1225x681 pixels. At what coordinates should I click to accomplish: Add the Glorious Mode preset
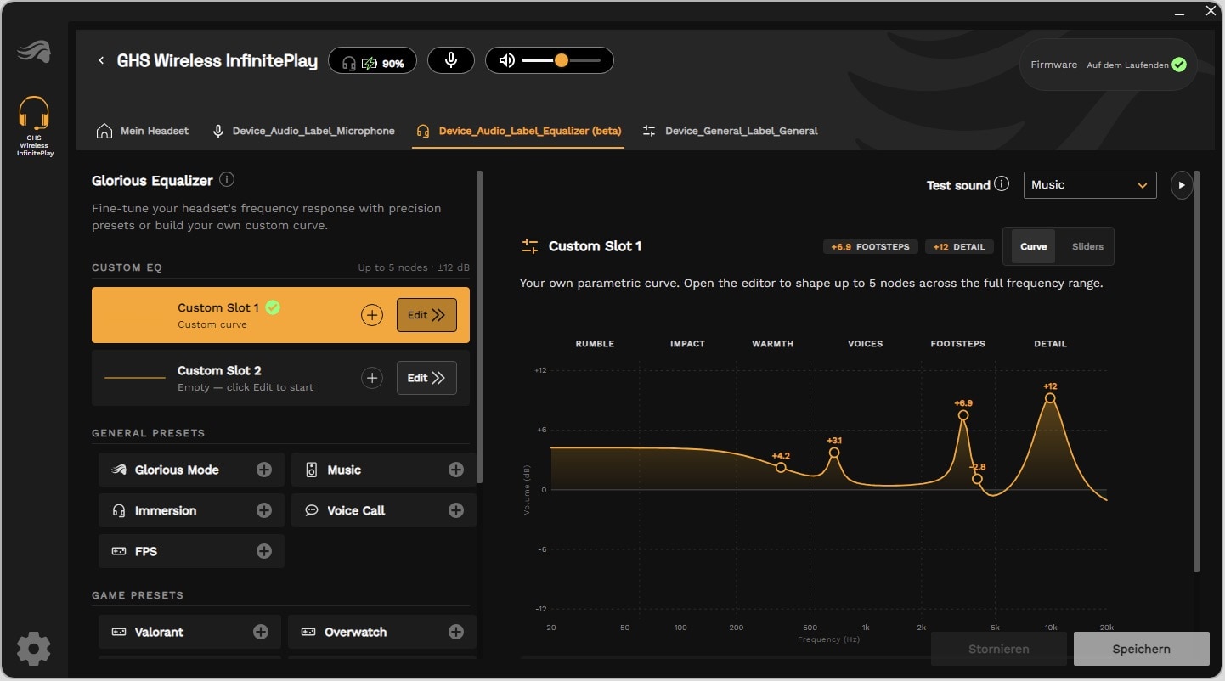coord(264,470)
